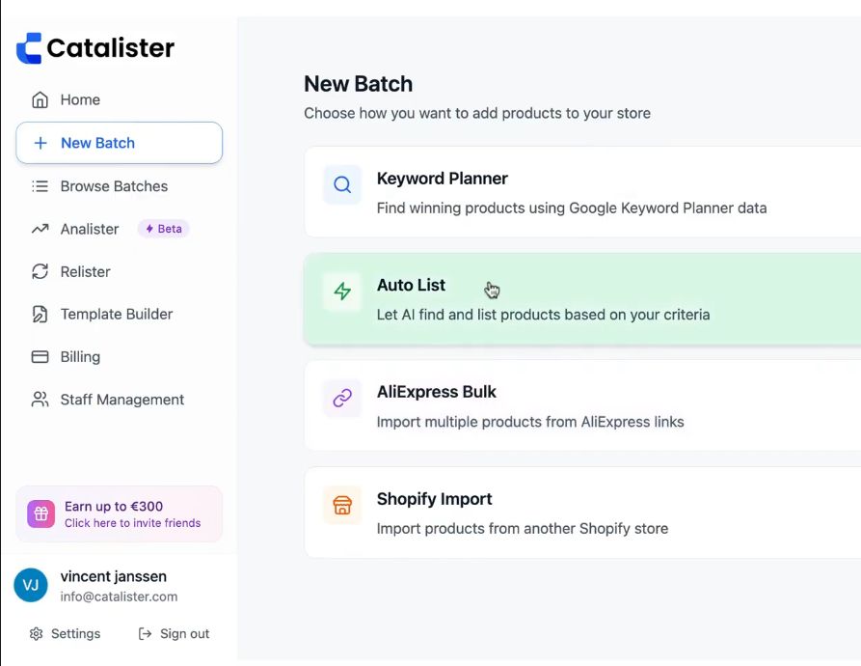Image resolution: width=861 pixels, height=666 pixels.
Task: Sign out of the account
Action: coord(175,634)
